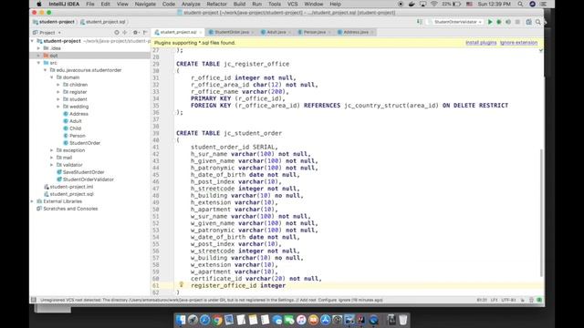Expand External Libraries node
Viewport: 584px width, 328px height.
[x=33, y=201]
